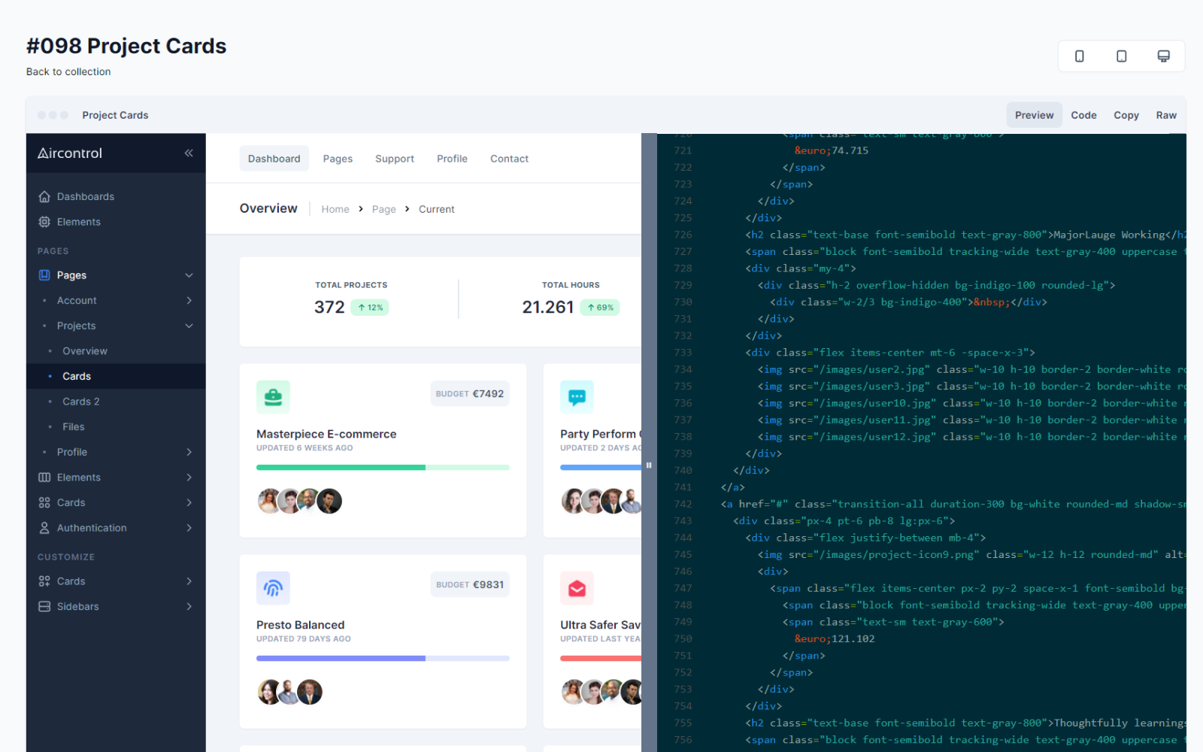Select the mobile phone preview icon
Image resolution: width=1203 pixels, height=752 pixels.
coord(1080,56)
